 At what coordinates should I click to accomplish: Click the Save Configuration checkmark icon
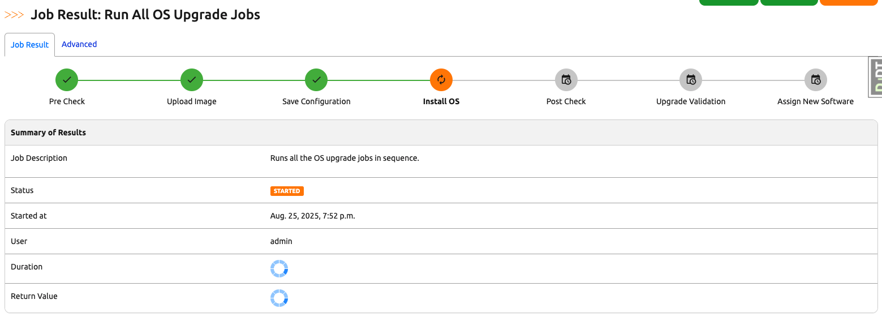tap(316, 80)
